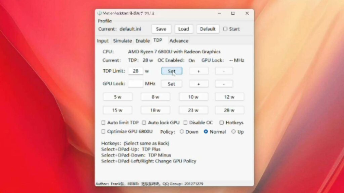Maximize the MotionAssistant window

(233, 13)
